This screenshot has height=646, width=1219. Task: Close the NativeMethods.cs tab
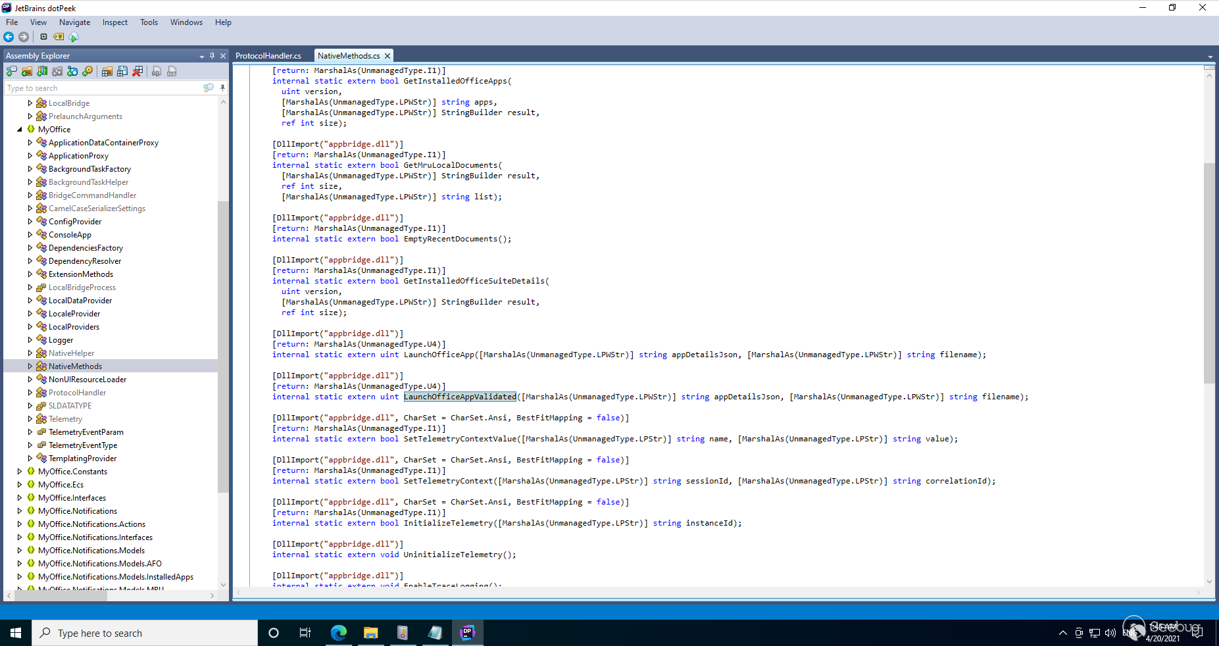click(387, 56)
